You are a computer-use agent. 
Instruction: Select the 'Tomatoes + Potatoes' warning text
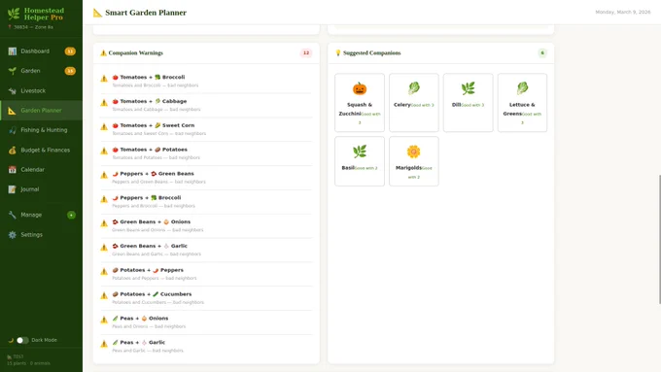tap(150, 150)
